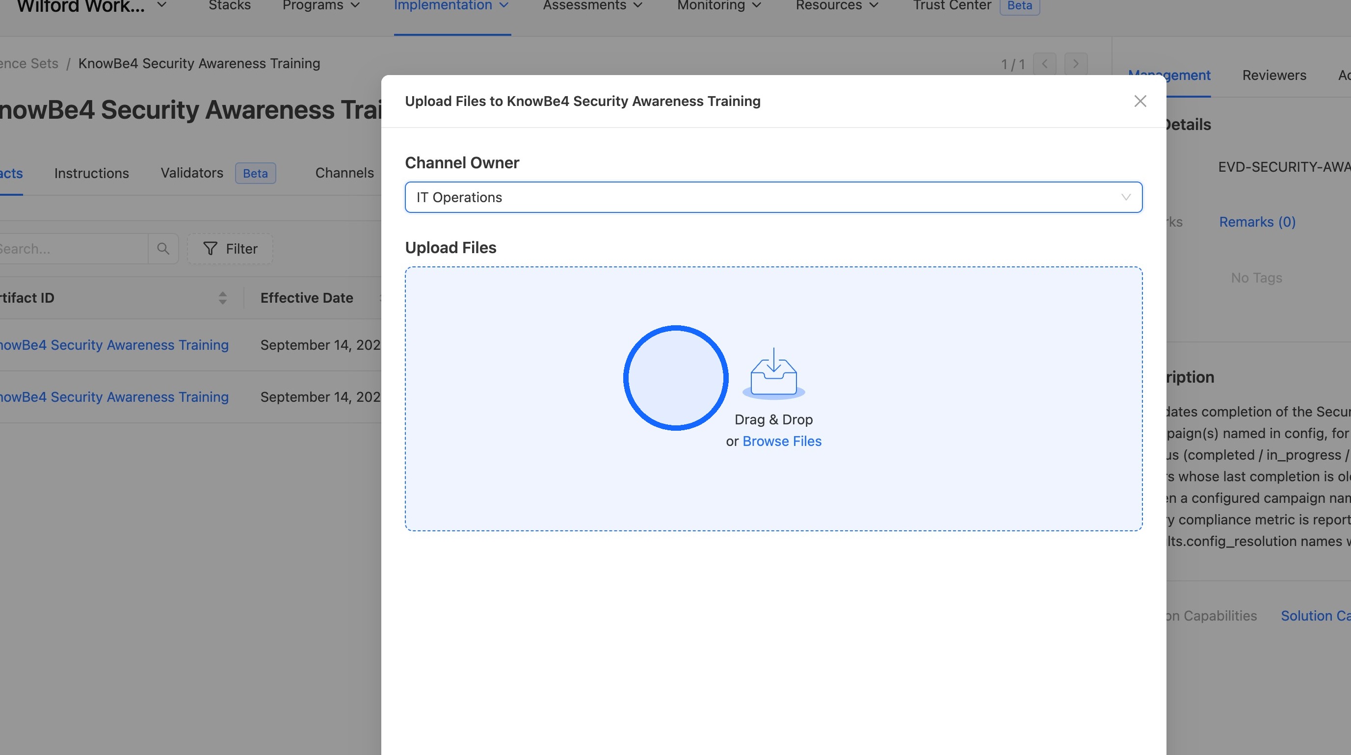Viewport: 1351px width, 755px height.
Task: Expand the Monitoring menu
Action: pos(719,6)
